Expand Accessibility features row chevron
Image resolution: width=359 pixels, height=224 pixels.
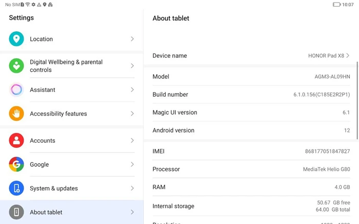(x=132, y=114)
